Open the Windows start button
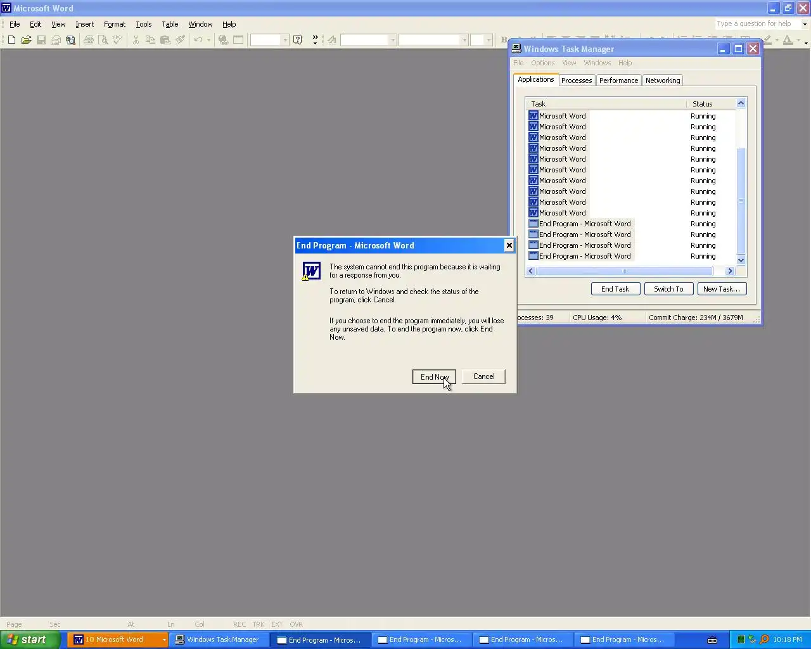811x649 pixels. coord(30,639)
